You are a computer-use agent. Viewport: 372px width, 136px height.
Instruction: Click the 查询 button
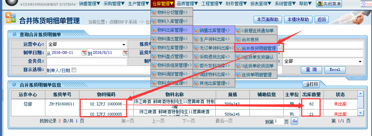(x=311, y=70)
